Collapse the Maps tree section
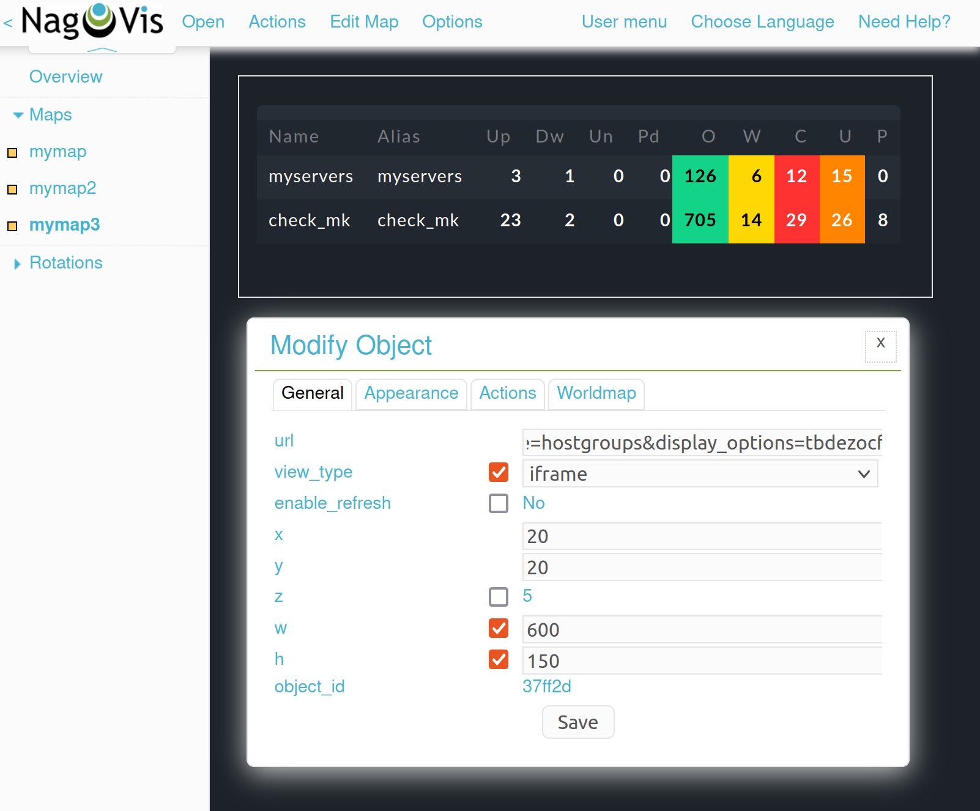 click(x=18, y=115)
